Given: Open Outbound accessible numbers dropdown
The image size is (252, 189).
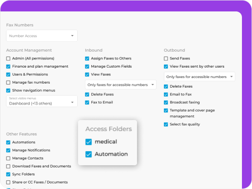Looking at the screenshot, I should point(199,77).
